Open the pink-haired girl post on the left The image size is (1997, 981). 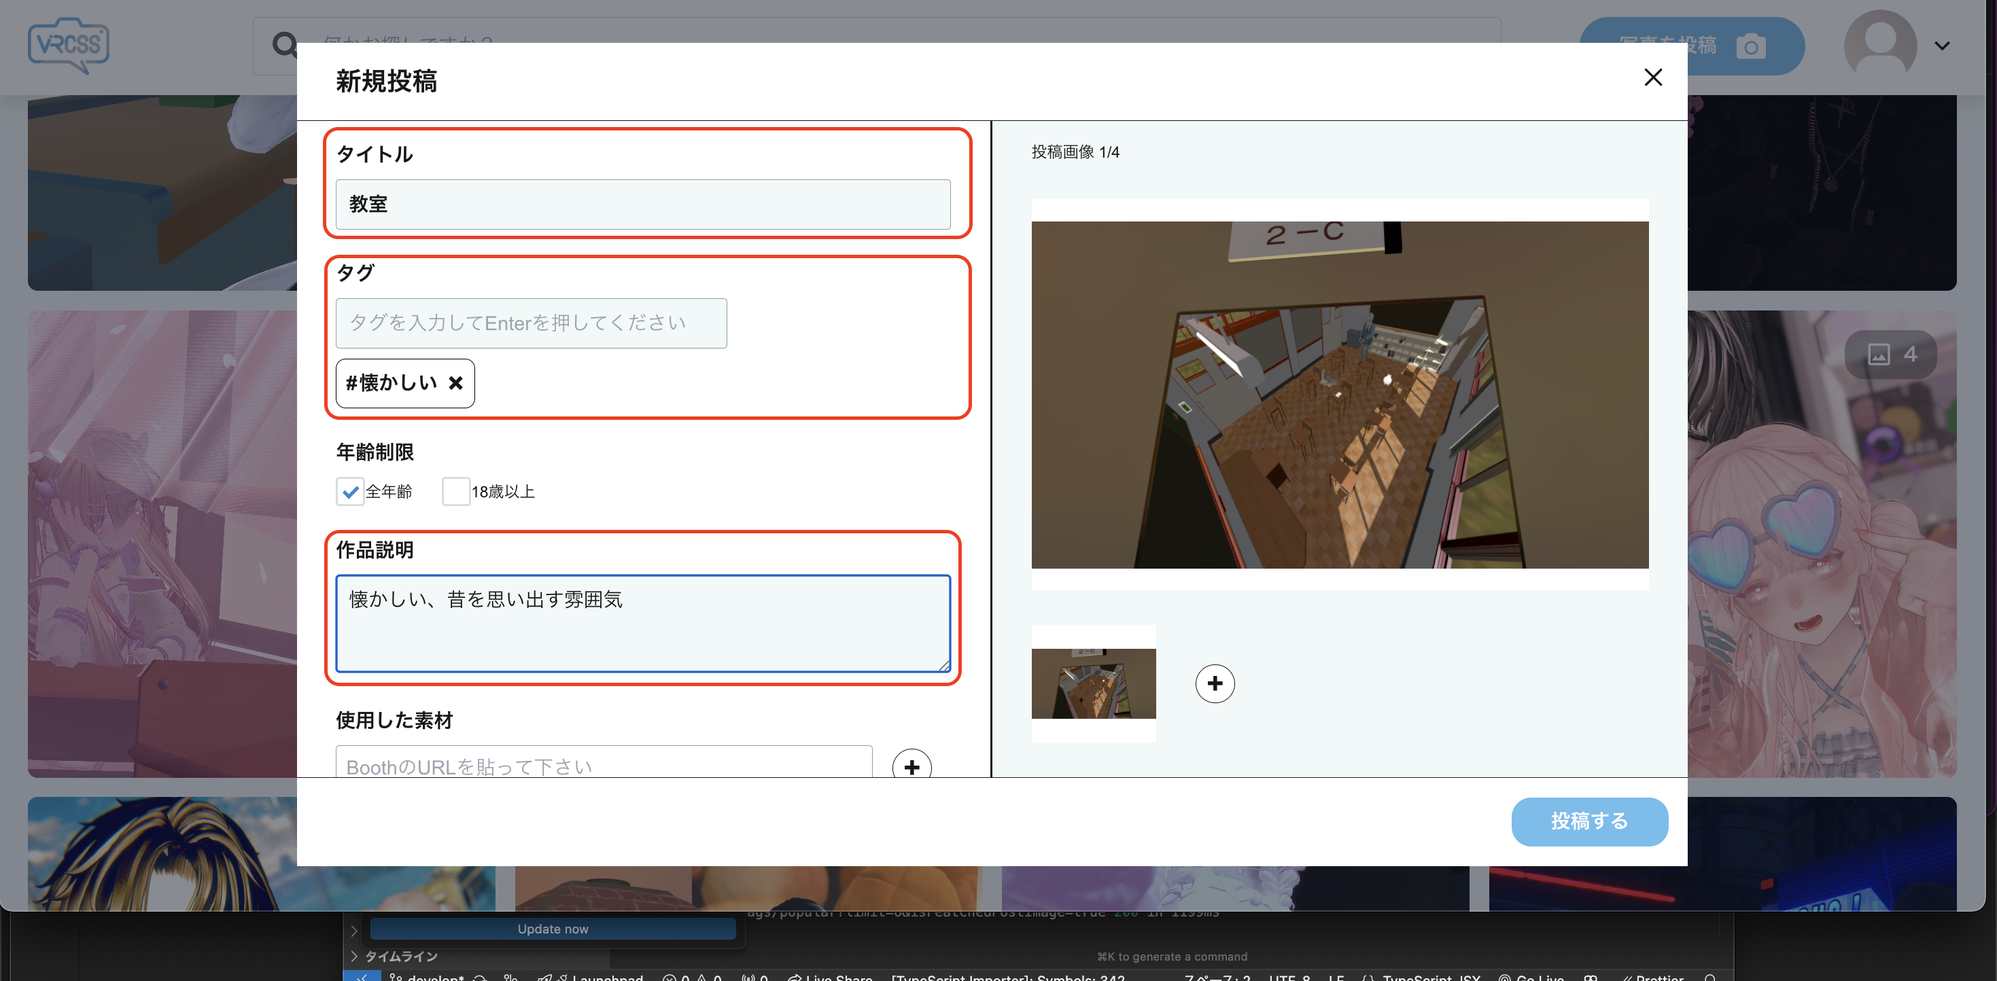[x=162, y=544]
